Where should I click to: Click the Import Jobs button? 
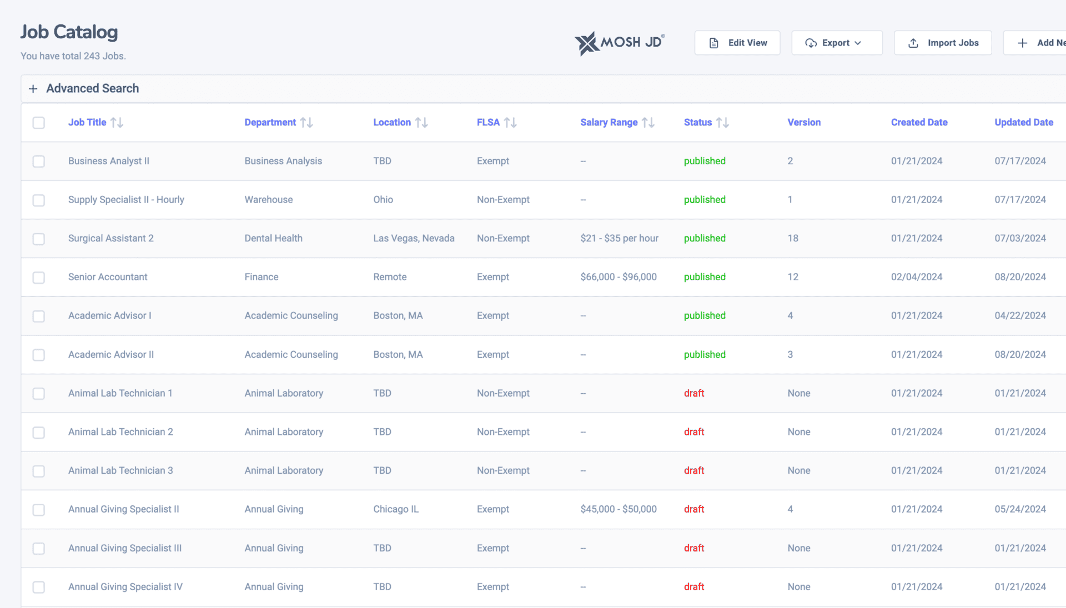pos(943,43)
